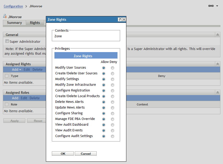Select Allow for Modify Settings
The image size is (223, 164).
(104, 79)
